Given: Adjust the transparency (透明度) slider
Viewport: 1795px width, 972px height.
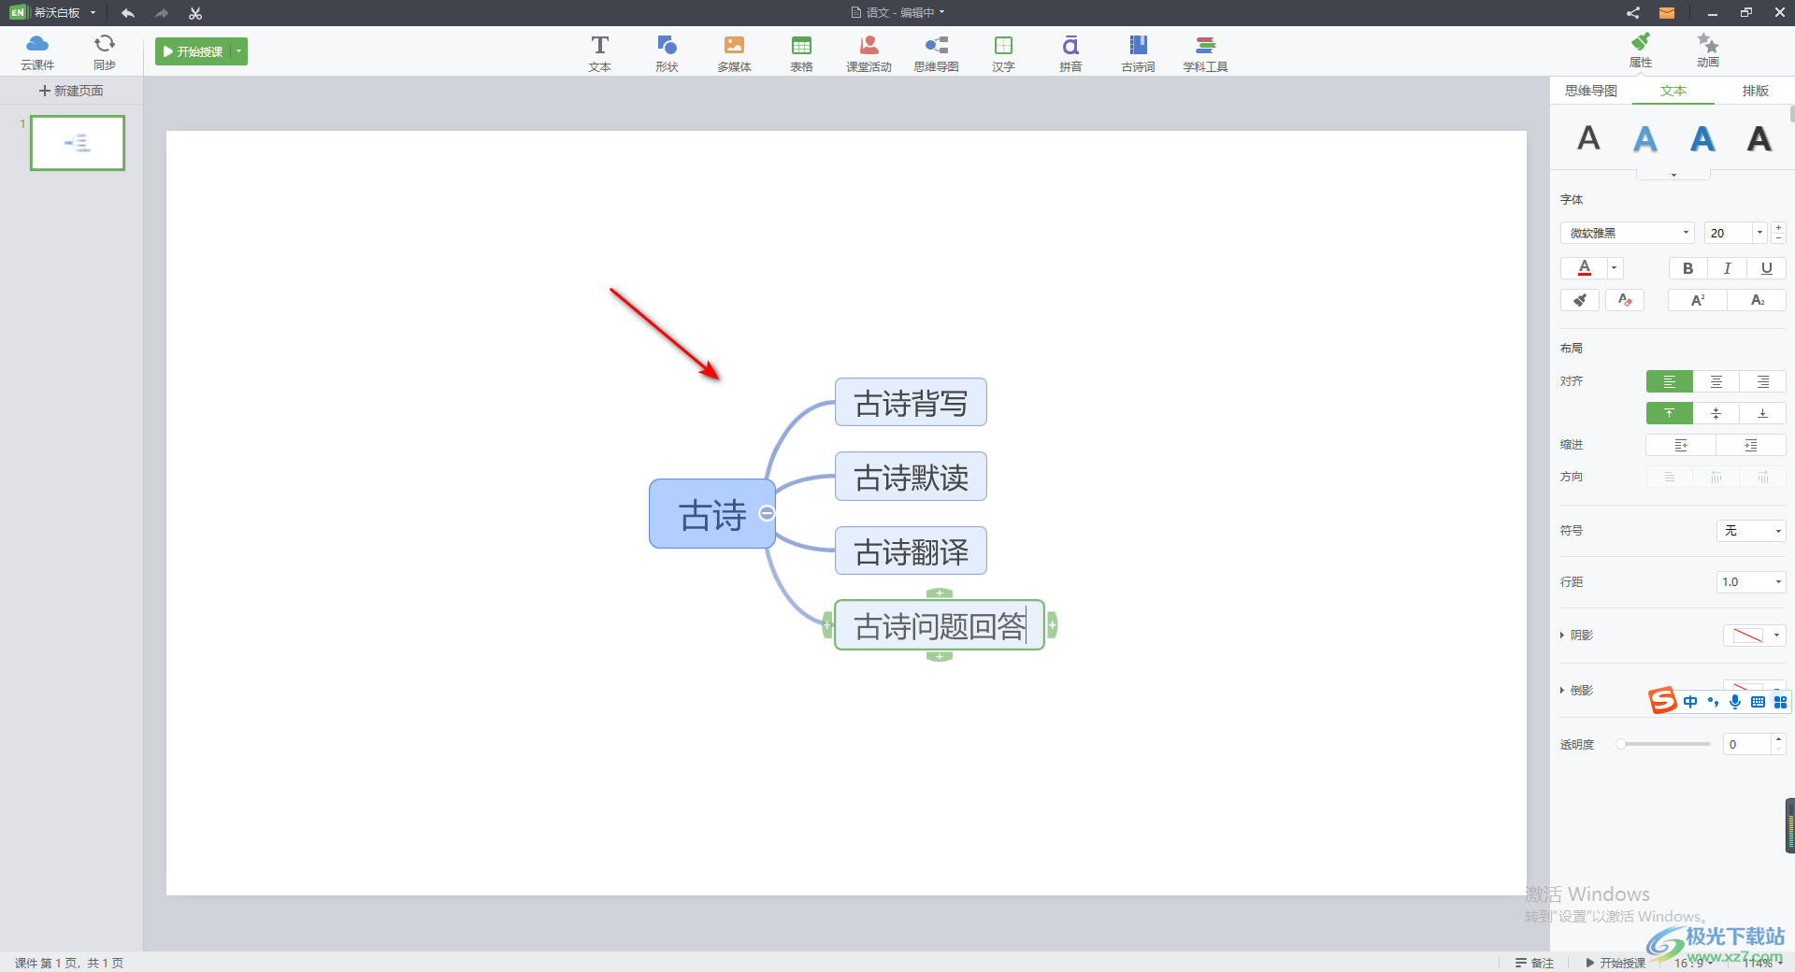Looking at the screenshot, I should (x=1664, y=745).
